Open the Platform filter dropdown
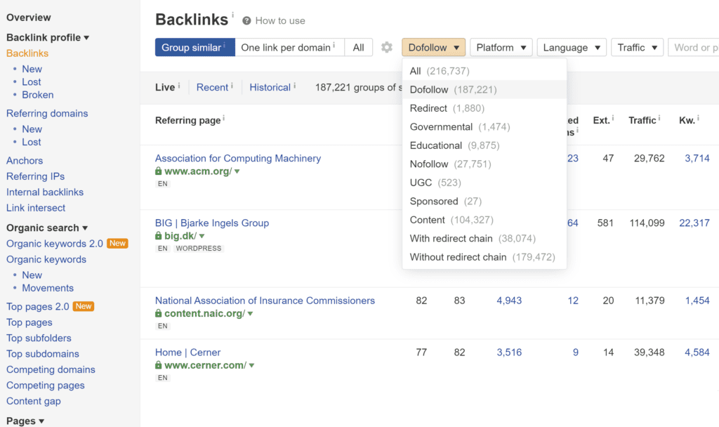 [x=501, y=47]
